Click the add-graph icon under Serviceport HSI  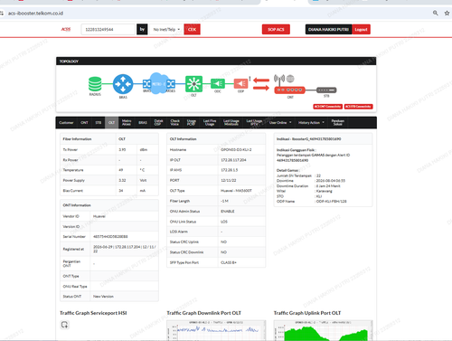click(64, 325)
